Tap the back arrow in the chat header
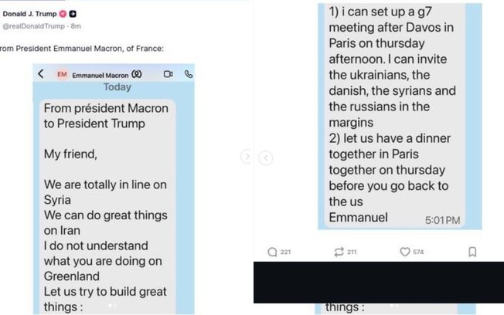The height and width of the screenshot is (315, 504). (41, 75)
